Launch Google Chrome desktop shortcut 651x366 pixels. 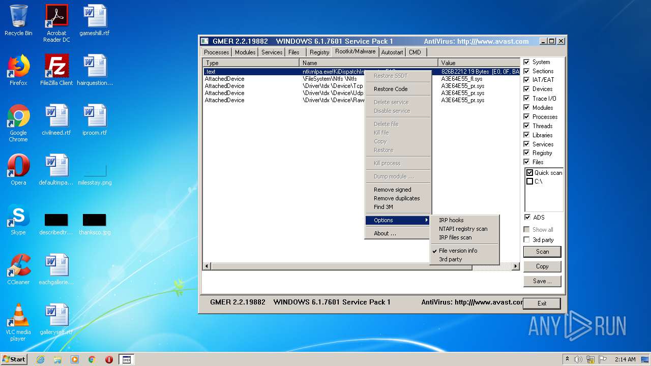[18, 123]
